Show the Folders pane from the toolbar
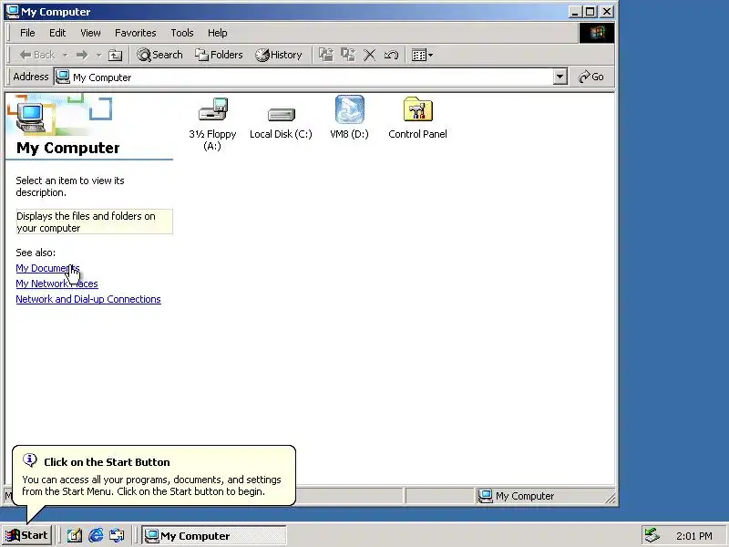Image resolution: width=729 pixels, height=547 pixels. (x=219, y=55)
